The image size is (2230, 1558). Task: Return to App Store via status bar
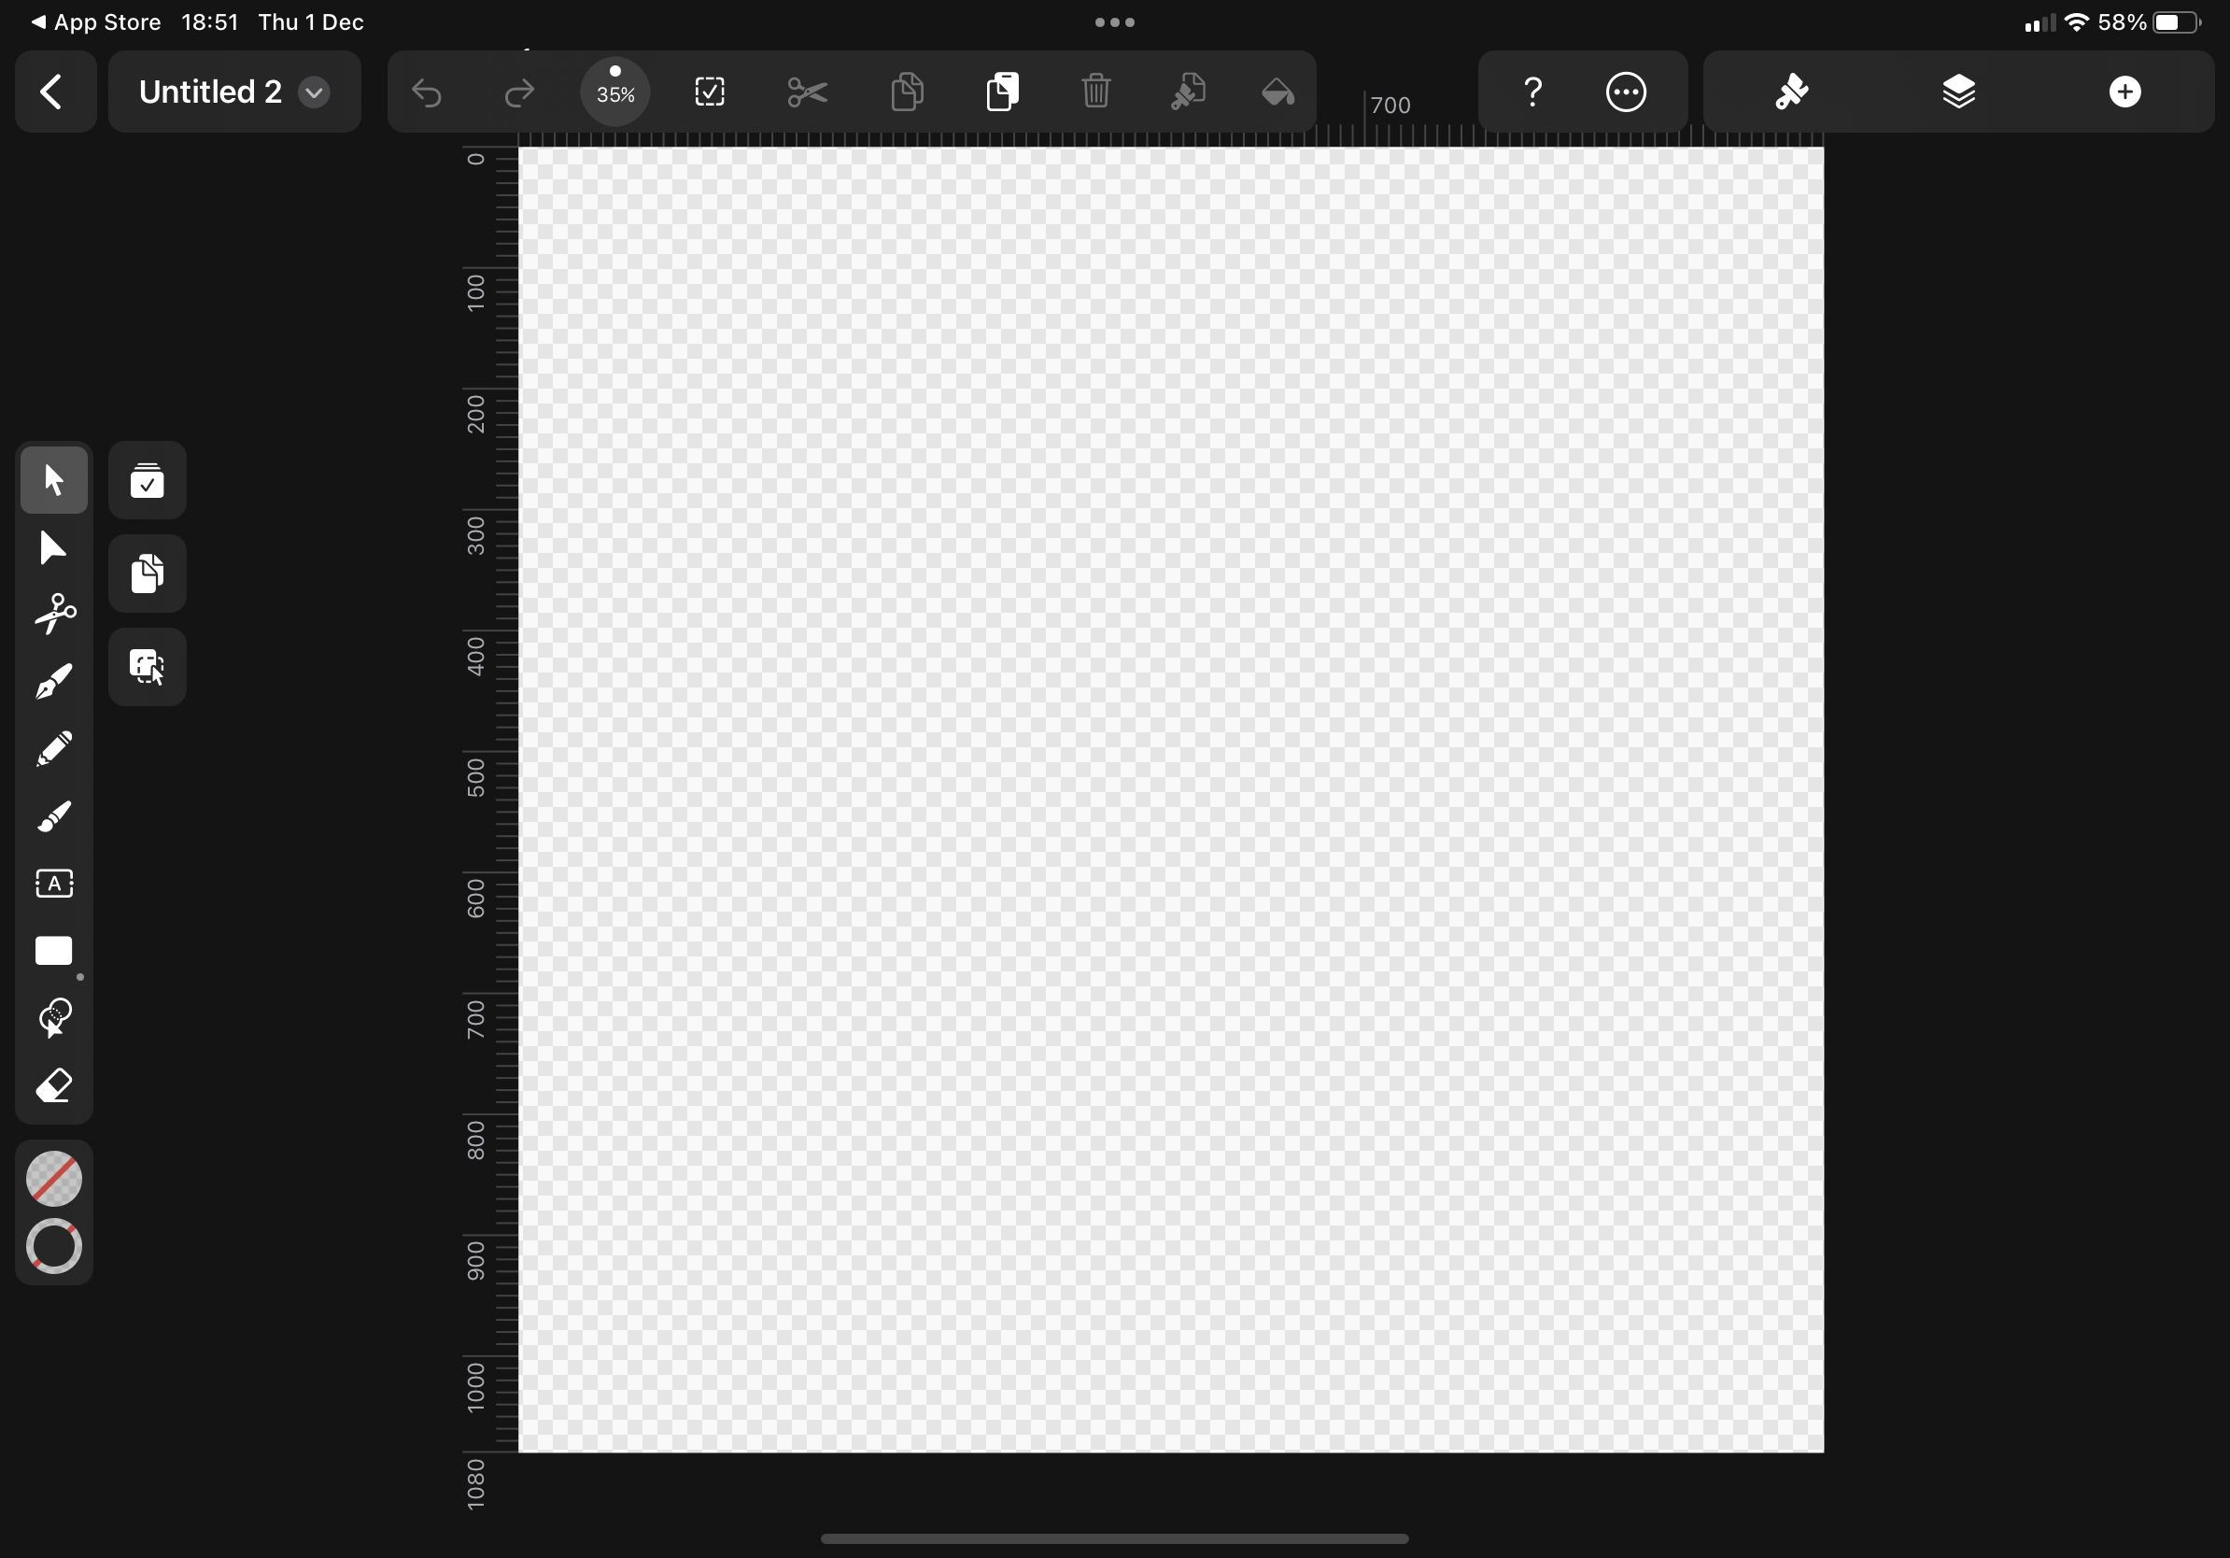[x=96, y=22]
